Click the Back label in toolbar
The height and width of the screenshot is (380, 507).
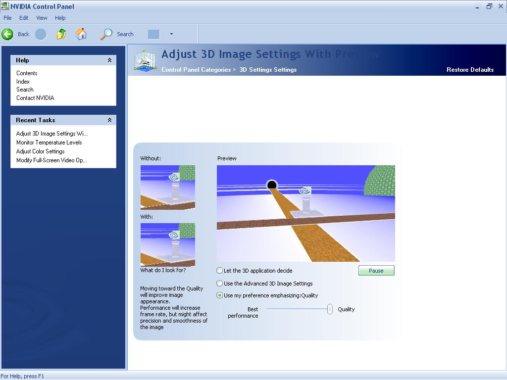[x=23, y=34]
